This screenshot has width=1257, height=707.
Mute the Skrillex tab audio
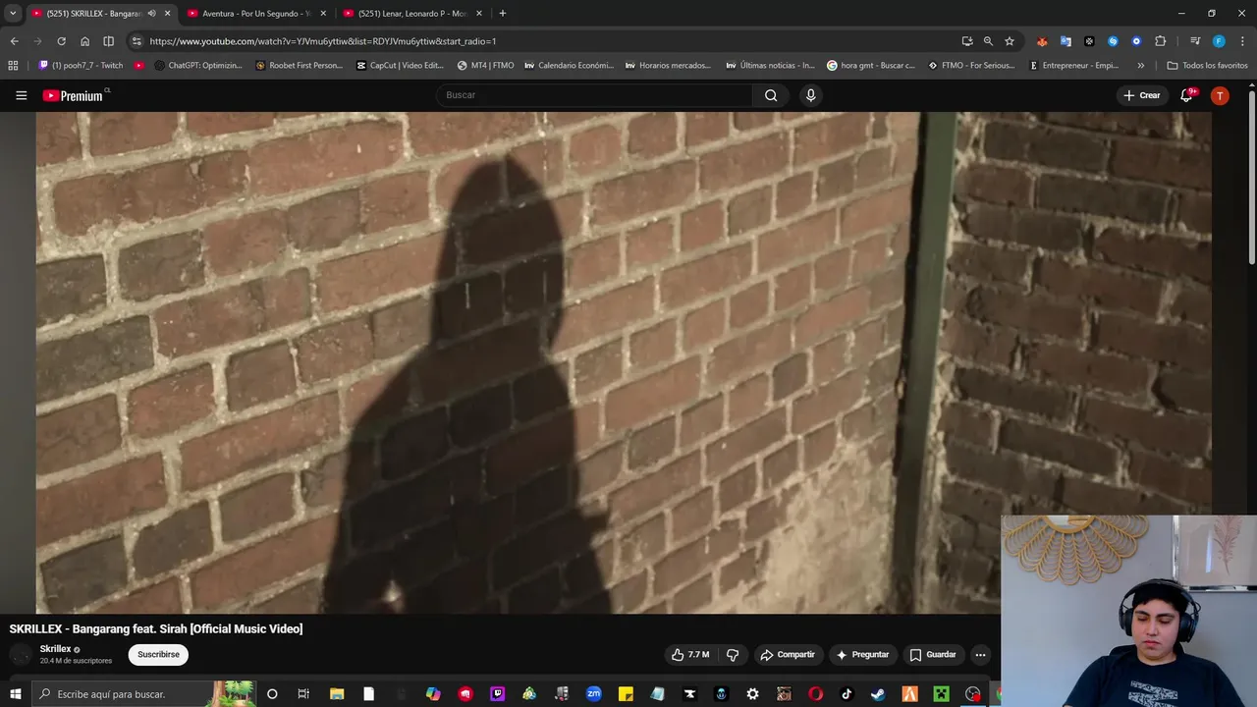[x=151, y=14]
